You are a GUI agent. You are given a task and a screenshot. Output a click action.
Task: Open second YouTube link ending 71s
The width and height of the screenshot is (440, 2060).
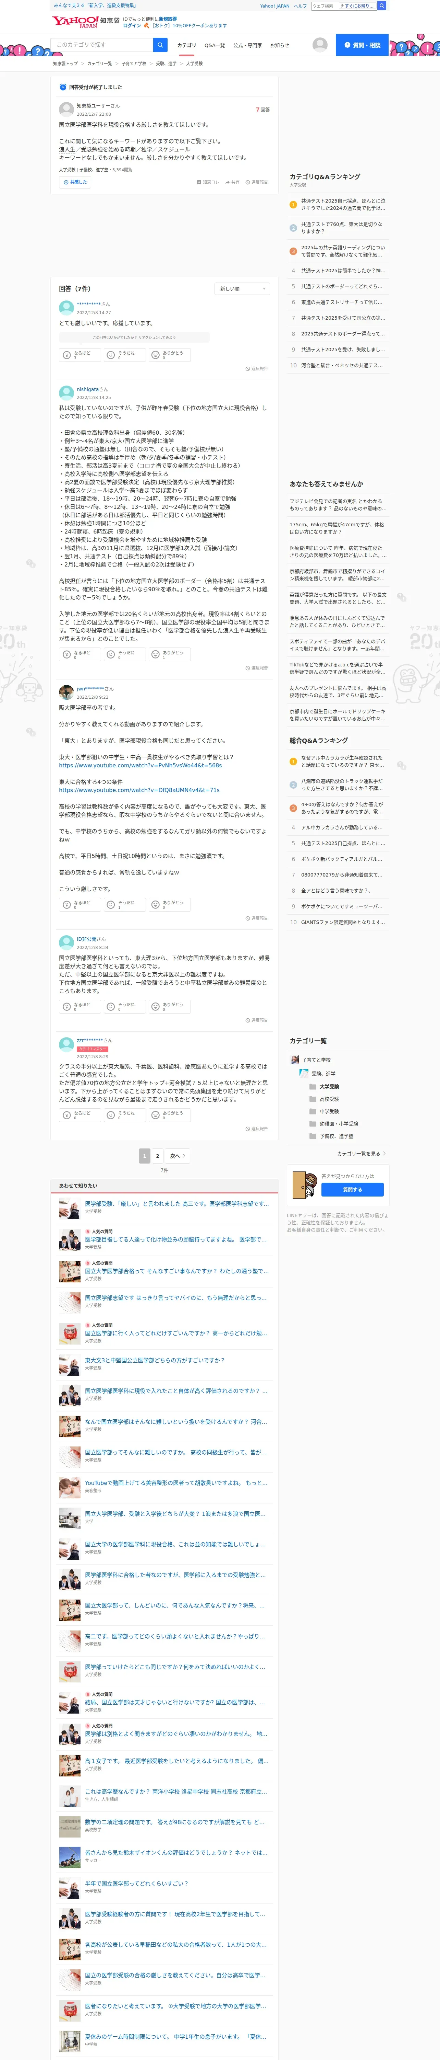click(x=139, y=790)
